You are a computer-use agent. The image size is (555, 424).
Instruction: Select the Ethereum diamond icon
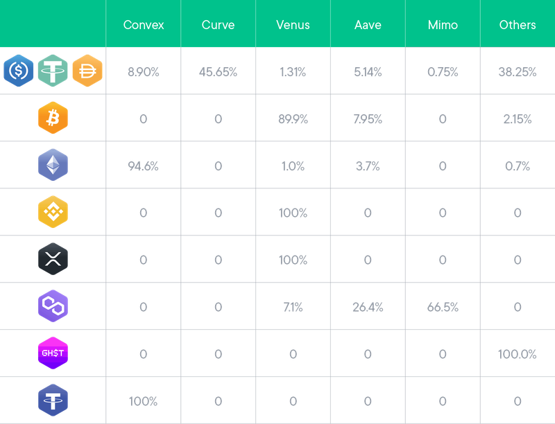coord(53,165)
